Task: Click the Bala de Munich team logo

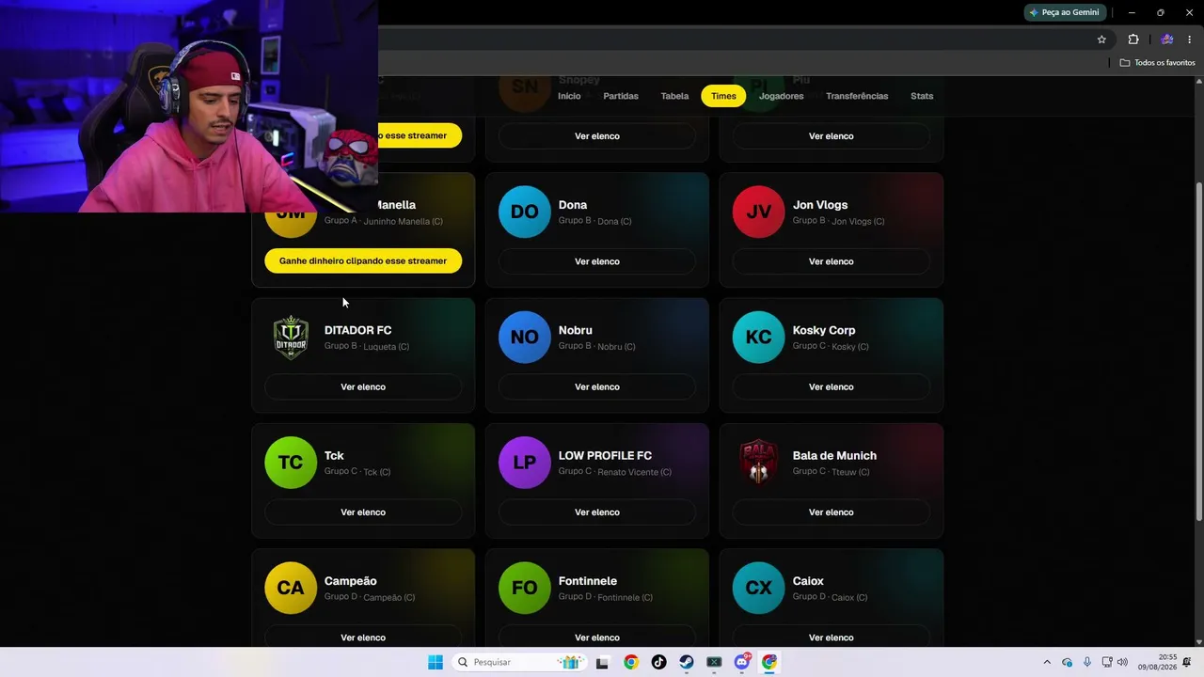Action: [x=758, y=463]
